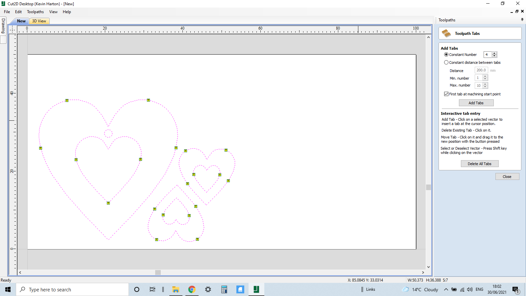Open the notification center icon

[x=515, y=290]
